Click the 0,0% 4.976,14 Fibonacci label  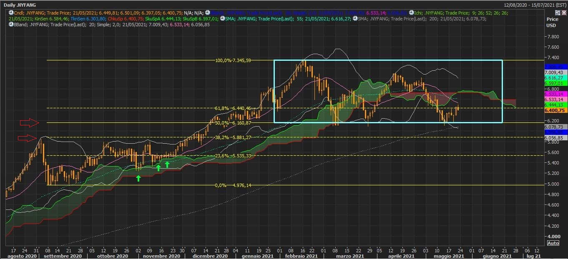point(234,185)
